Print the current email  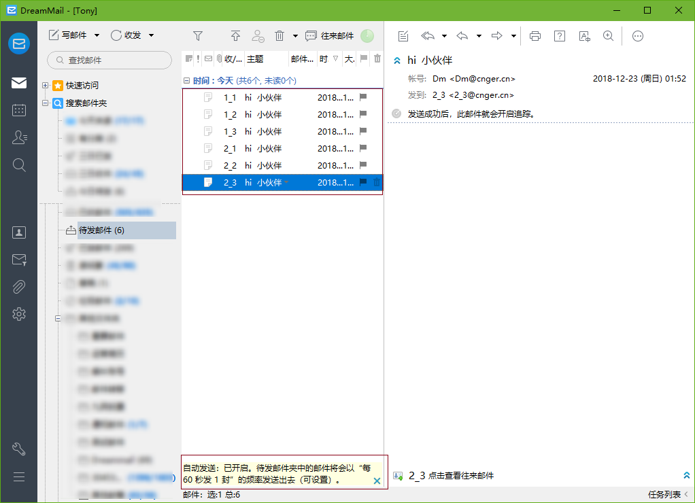[x=535, y=36]
